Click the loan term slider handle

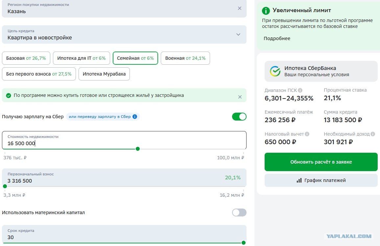pyautogui.click(x=244, y=243)
